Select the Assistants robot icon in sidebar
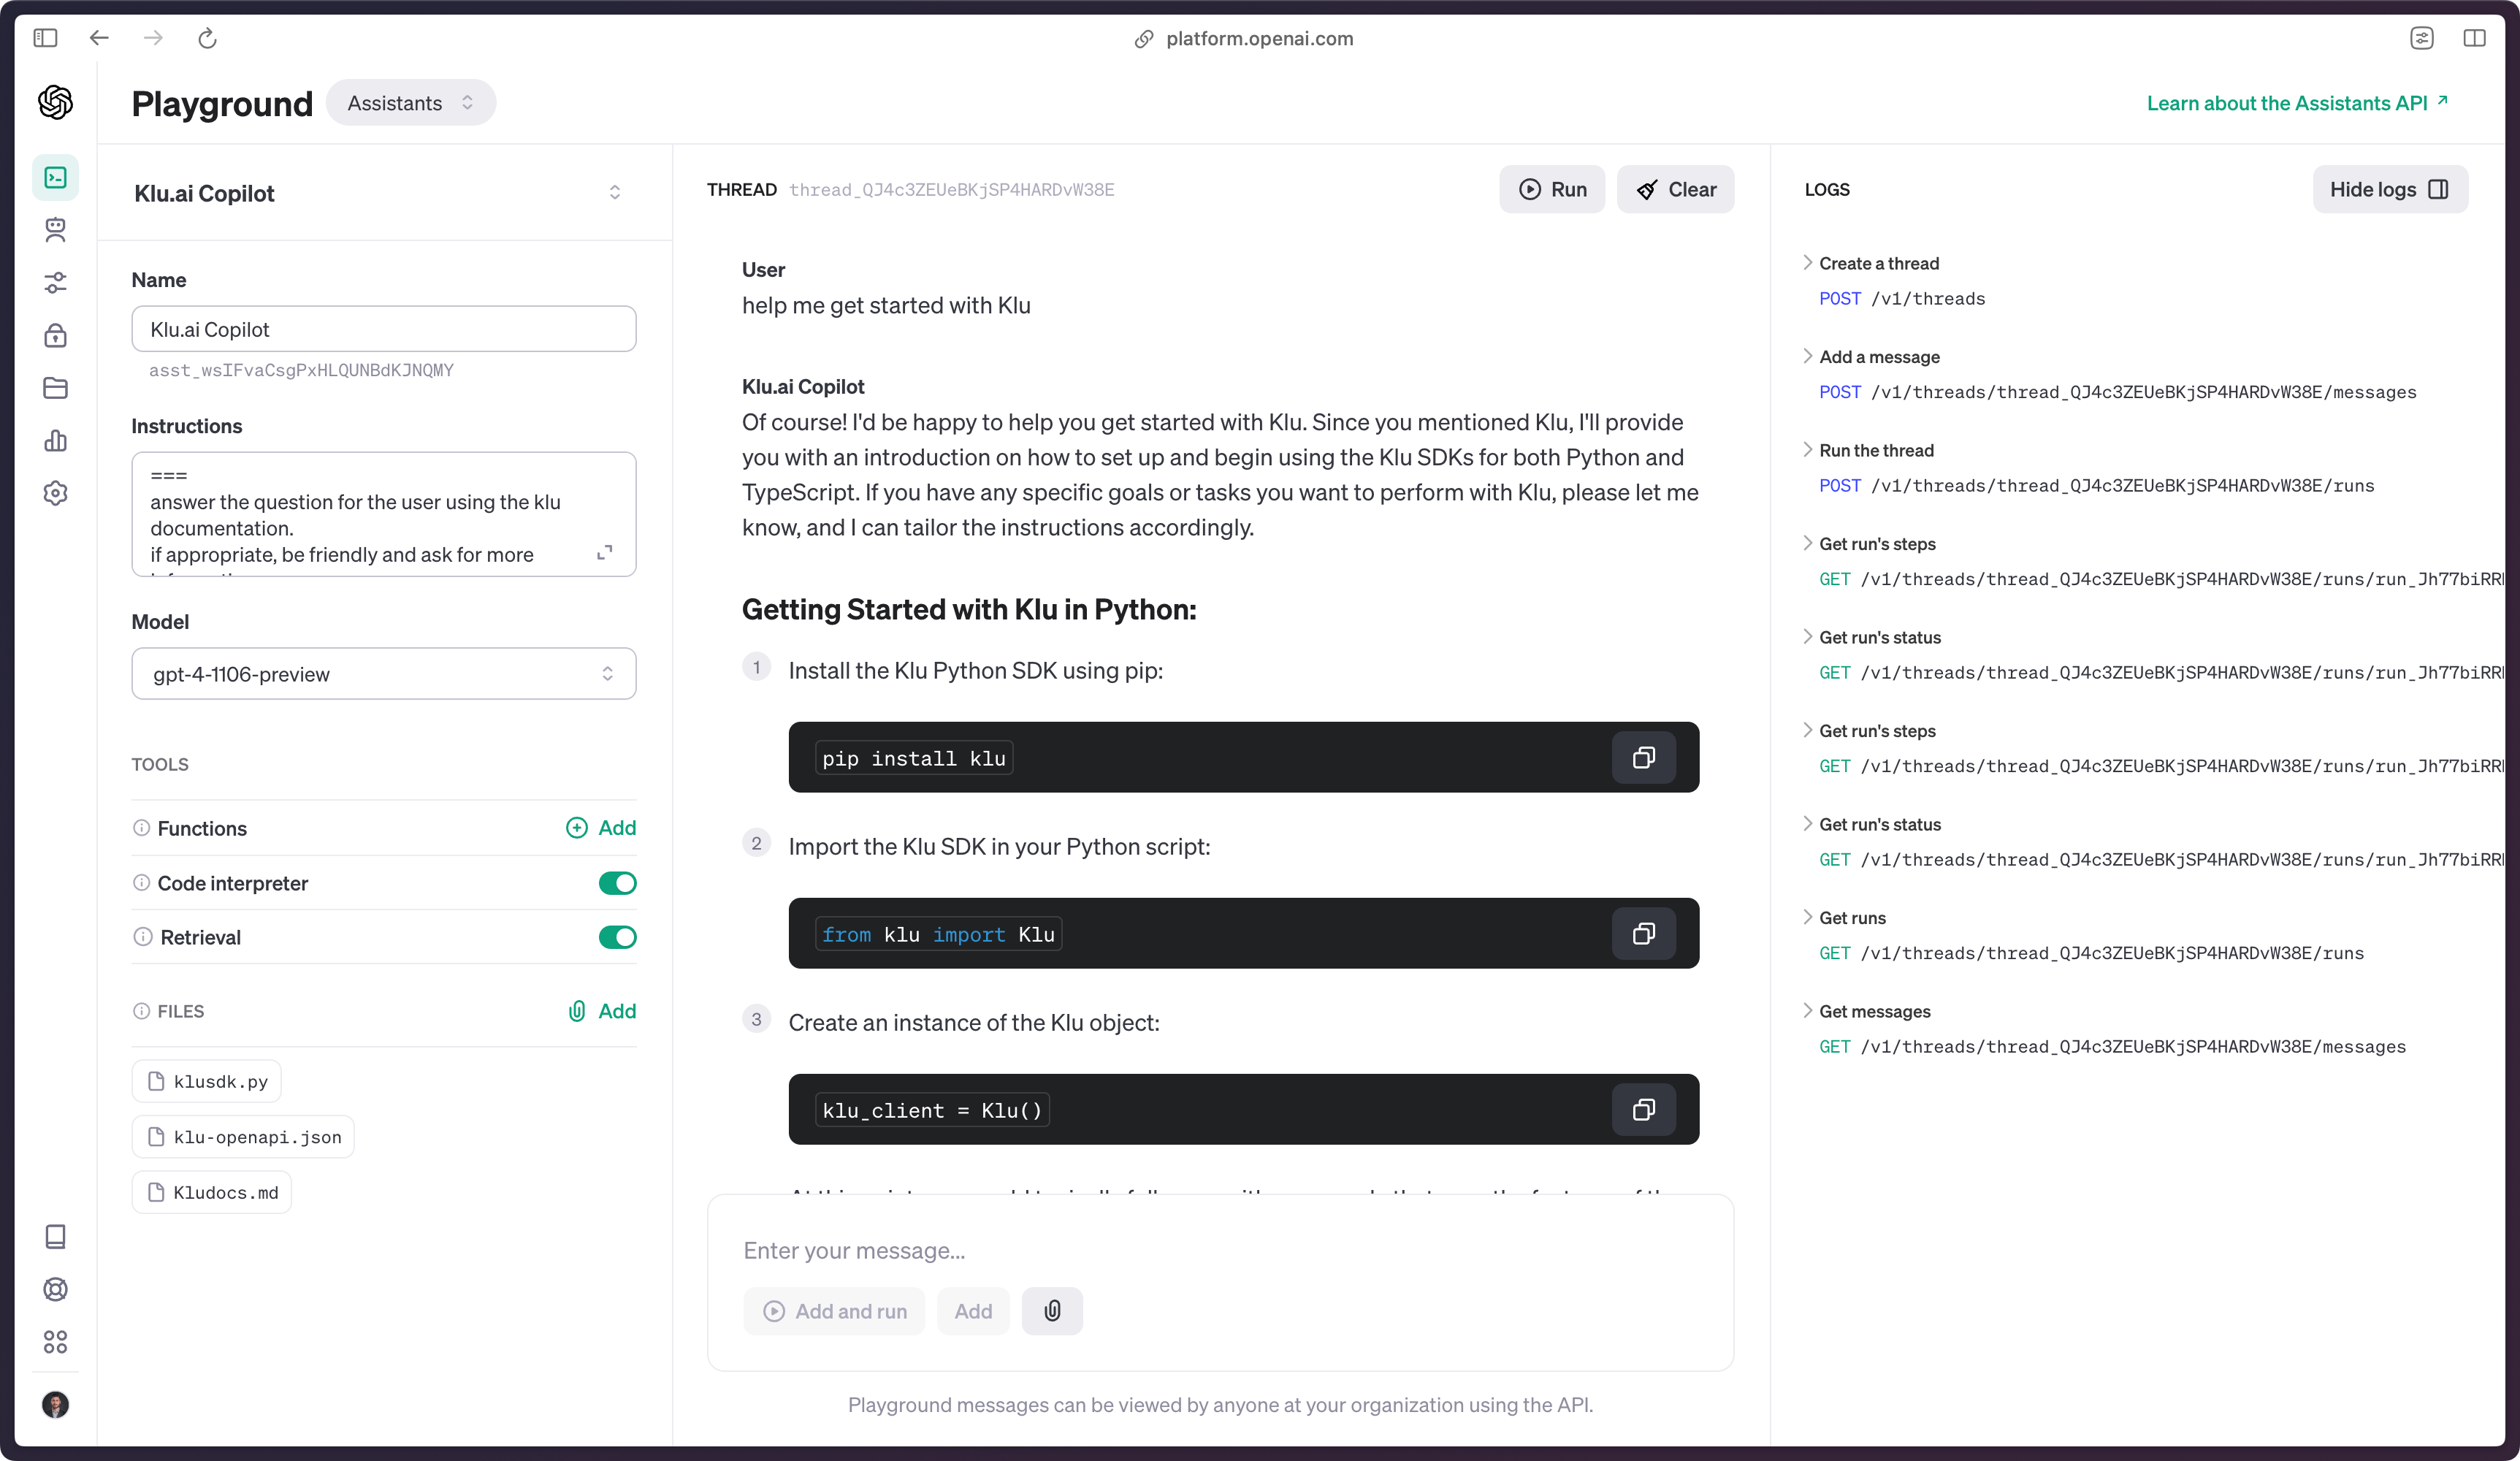Screen dimensions: 2520x1461 (x=55, y=229)
